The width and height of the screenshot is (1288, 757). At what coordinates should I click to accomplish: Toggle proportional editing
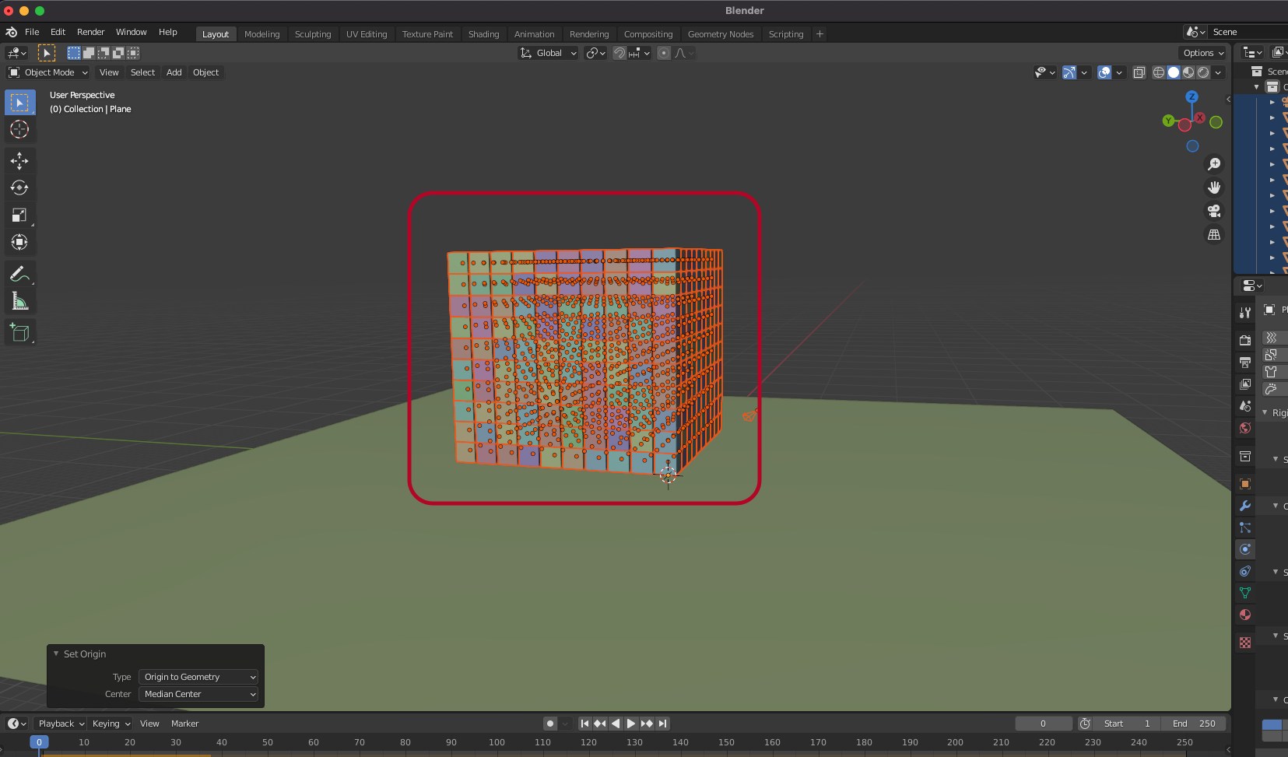[664, 53]
